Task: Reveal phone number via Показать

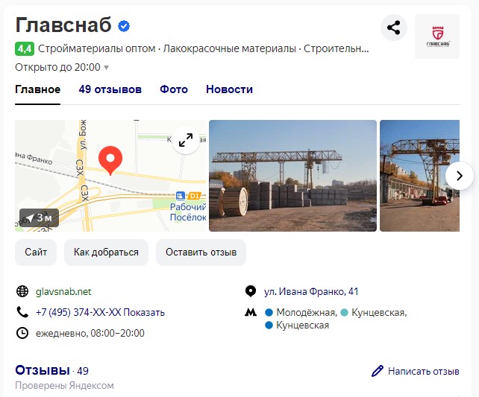Action: 144,312
